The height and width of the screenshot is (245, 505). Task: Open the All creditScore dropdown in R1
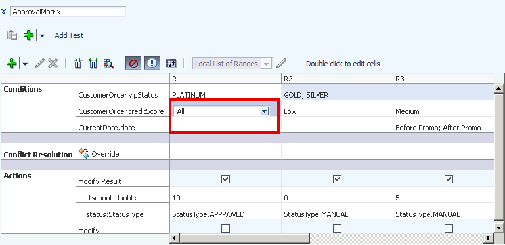[x=264, y=111]
